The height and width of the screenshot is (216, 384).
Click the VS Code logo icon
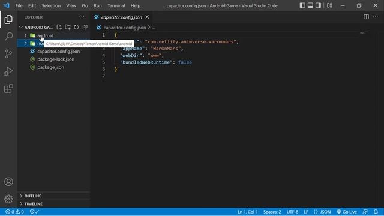7,5
